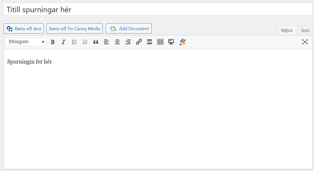
Task: Click the insert link chain icon
Action: (139, 42)
